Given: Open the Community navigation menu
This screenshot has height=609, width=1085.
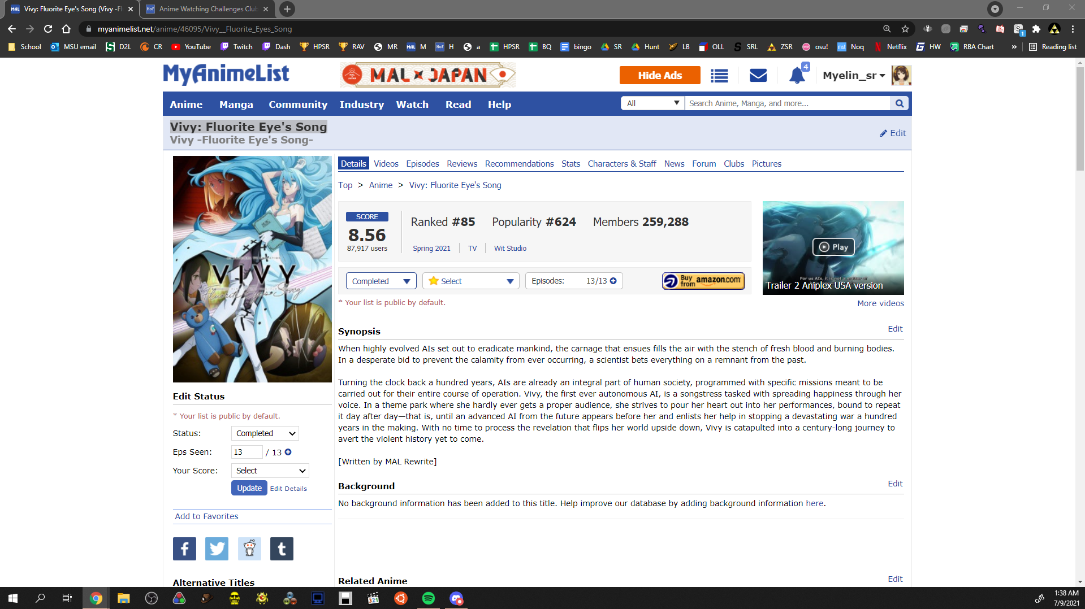Looking at the screenshot, I should pyautogui.click(x=298, y=105).
